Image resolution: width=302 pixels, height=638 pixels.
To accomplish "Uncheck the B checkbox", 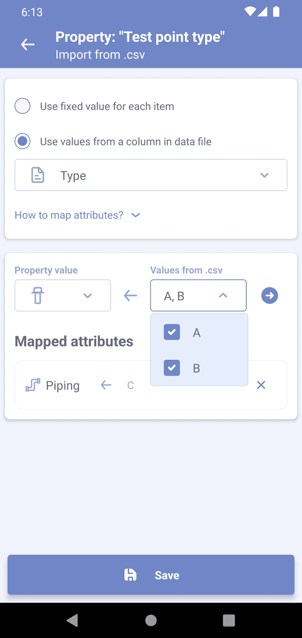I will [172, 368].
